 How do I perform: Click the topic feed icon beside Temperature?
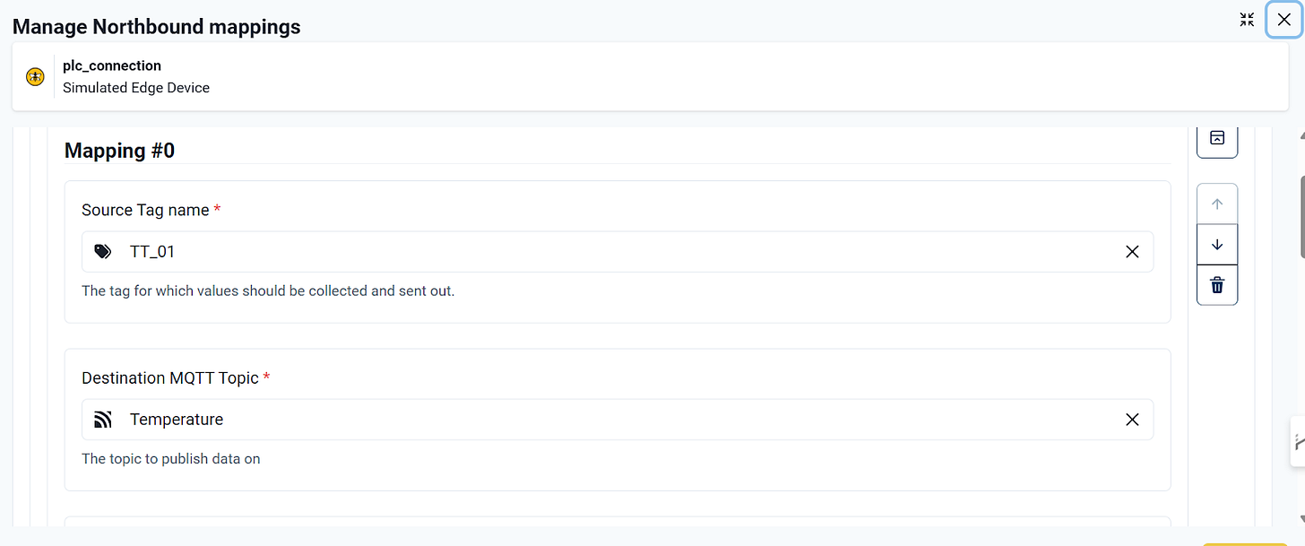coord(103,420)
